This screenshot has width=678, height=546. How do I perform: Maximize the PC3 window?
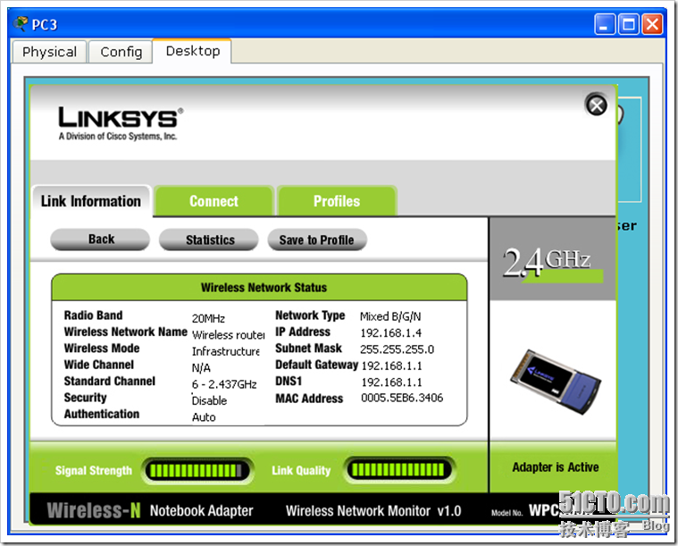click(629, 24)
